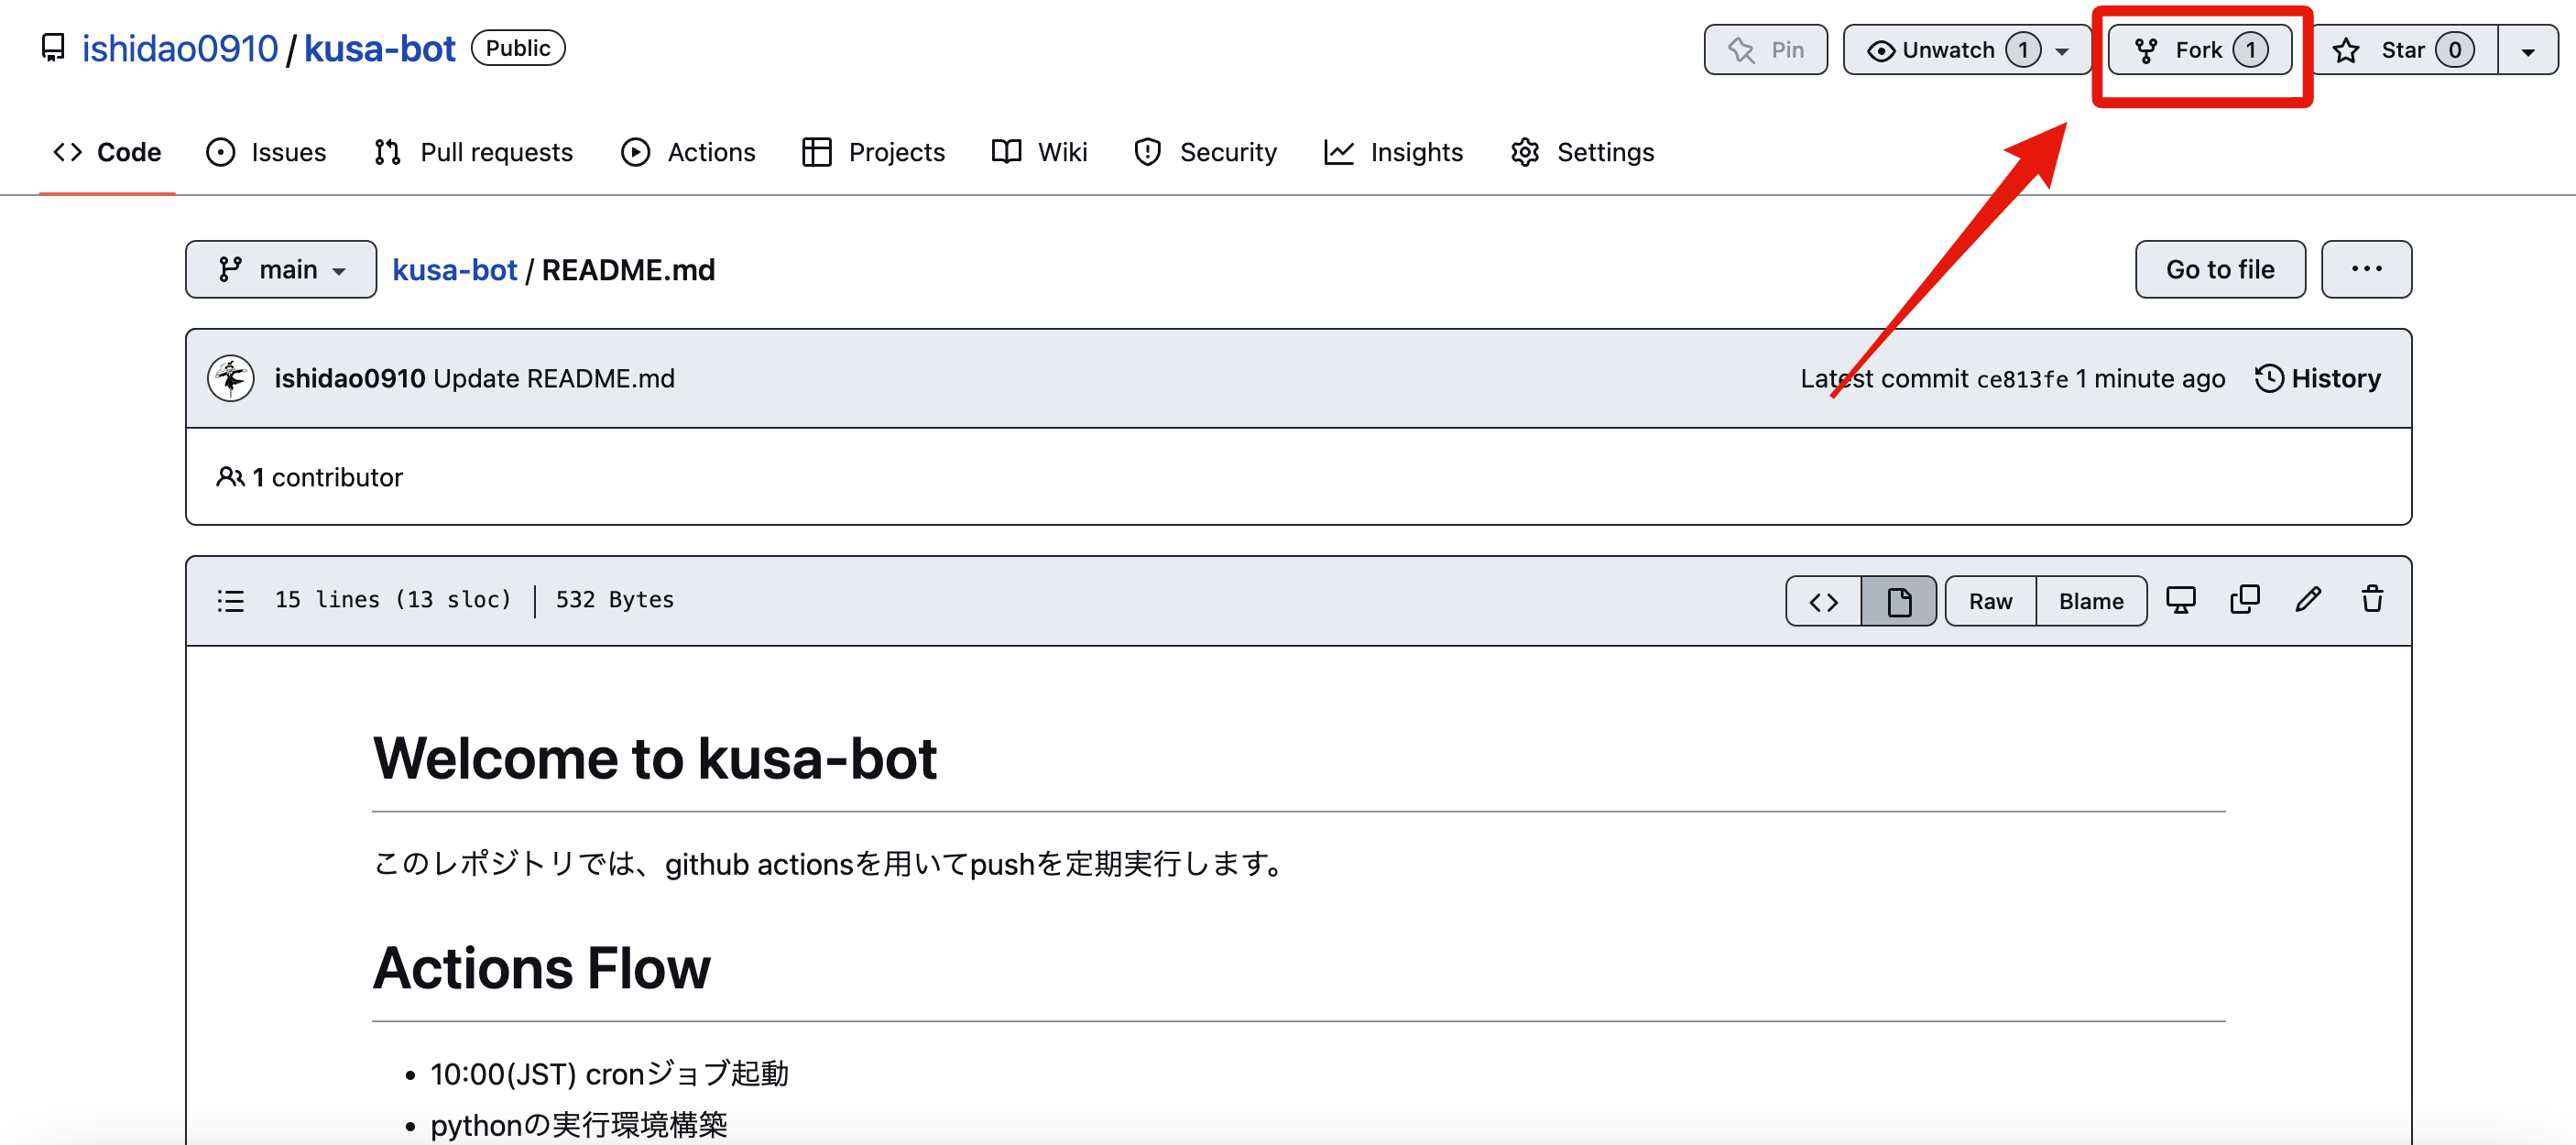Switch to rendered file preview toggle
This screenshot has width=2576, height=1145.
click(x=1898, y=601)
